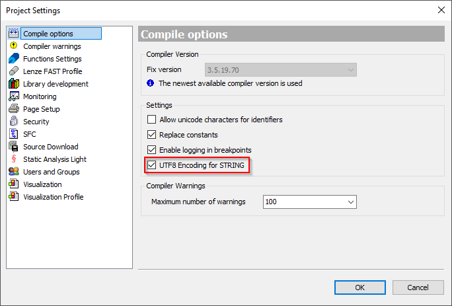Image resolution: width=452 pixels, height=306 pixels.
Task: Click the Compiler warnings yellow icon
Action: [x=14, y=46]
